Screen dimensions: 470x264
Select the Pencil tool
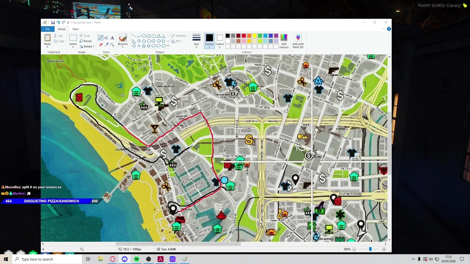coord(101,38)
